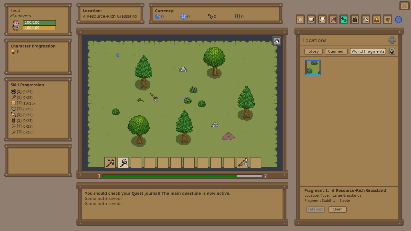Switch to the Story tab
The image size is (411, 231).
pyautogui.click(x=313, y=51)
